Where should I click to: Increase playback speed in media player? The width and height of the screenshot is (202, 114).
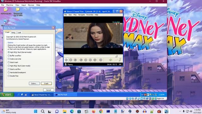(90, 60)
